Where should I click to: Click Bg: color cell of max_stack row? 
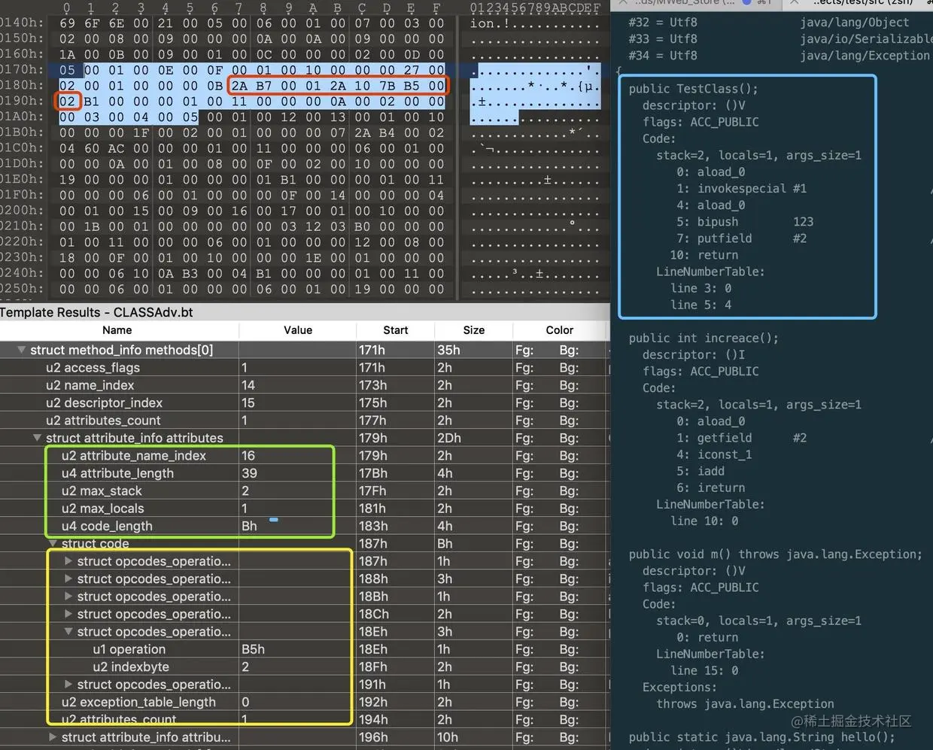(569, 491)
